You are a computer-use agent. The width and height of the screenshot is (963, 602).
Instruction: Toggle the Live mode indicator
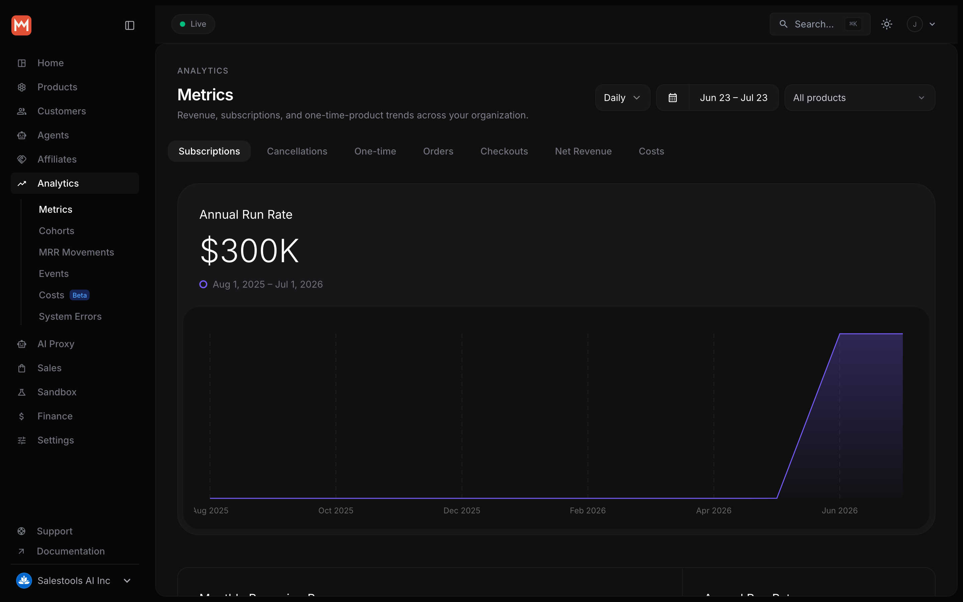click(x=193, y=24)
